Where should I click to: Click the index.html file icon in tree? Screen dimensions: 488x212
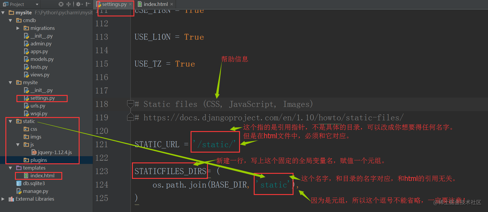26,176
